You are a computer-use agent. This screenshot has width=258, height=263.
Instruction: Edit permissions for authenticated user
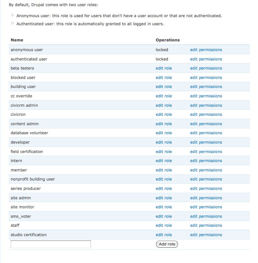pyautogui.click(x=206, y=59)
